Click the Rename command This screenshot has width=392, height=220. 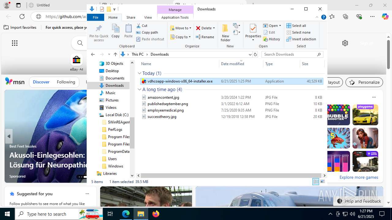205,37
